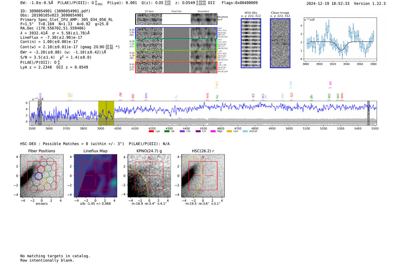Click the 'λ = 3932.41Å' wavelength value
406x276 pixels.
34,33
